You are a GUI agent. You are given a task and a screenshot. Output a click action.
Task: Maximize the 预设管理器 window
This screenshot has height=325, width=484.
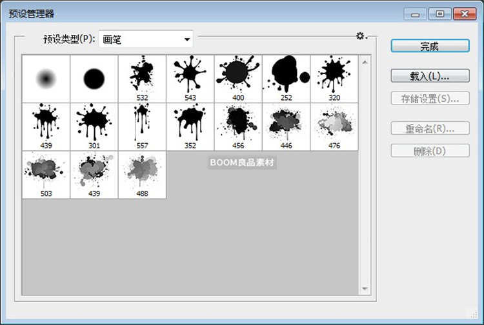point(440,14)
